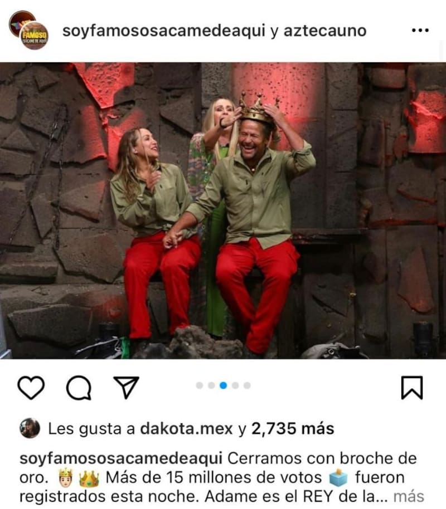Save post with bookmark icon
The width and height of the screenshot is (446, 509).
coord(412,387)
